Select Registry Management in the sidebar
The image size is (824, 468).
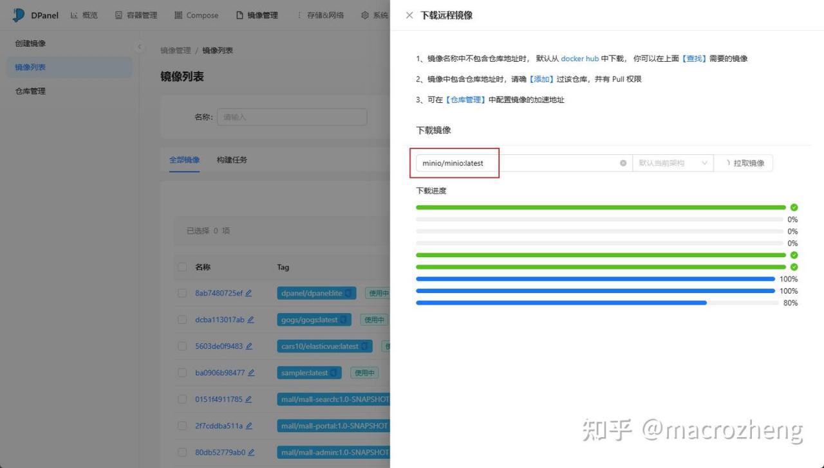click(70, 91)
